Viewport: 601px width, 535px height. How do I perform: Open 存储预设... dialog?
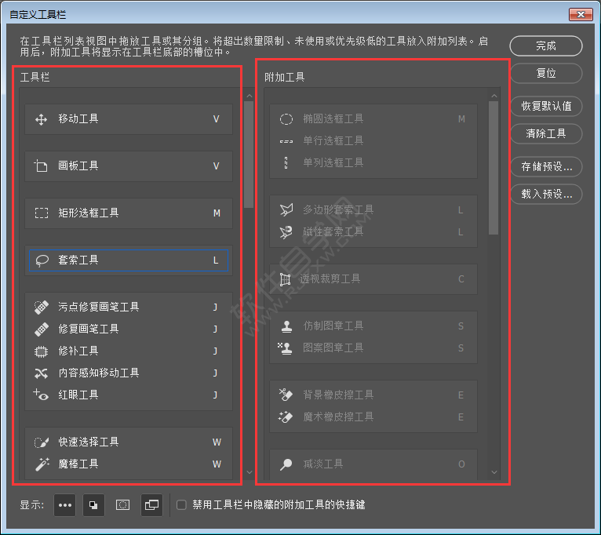coord(546,167)
